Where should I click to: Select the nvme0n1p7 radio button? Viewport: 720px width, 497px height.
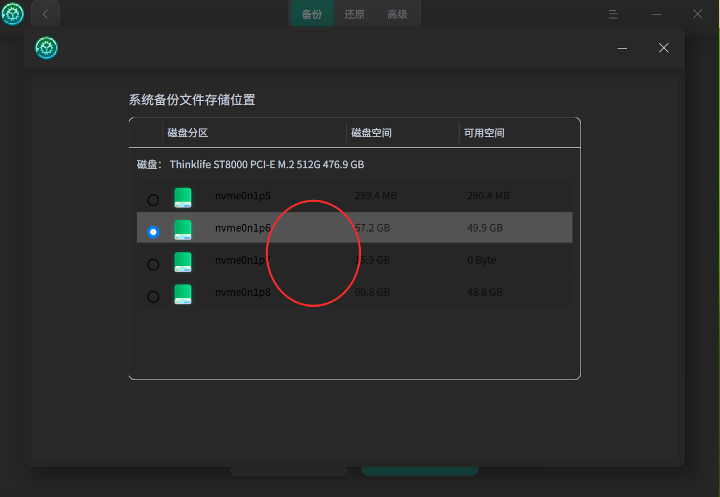(x=153, y=264)
